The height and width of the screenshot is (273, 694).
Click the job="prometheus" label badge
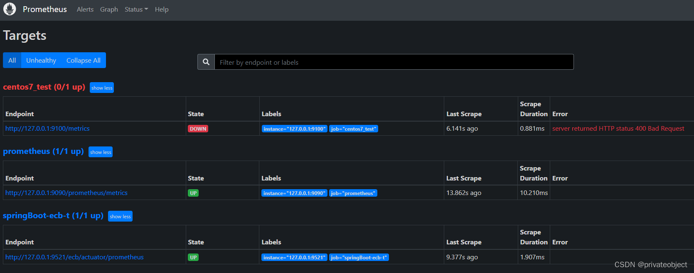[x=353, y=193]
